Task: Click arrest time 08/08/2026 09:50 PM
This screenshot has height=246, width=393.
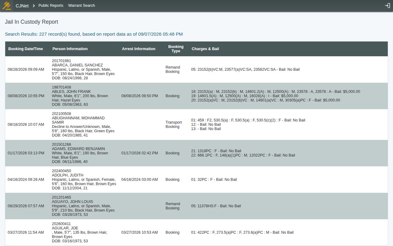Action: click(140, 96)
